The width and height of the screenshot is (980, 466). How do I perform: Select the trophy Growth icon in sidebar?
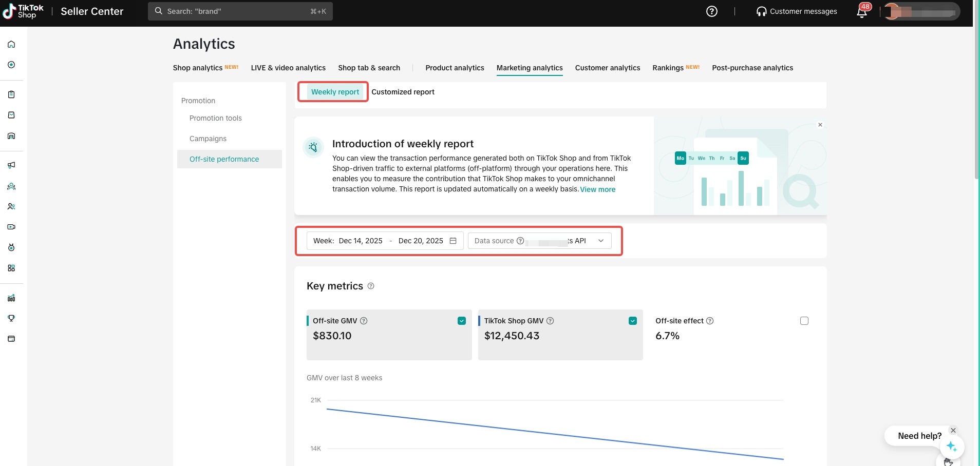point(11,318)
